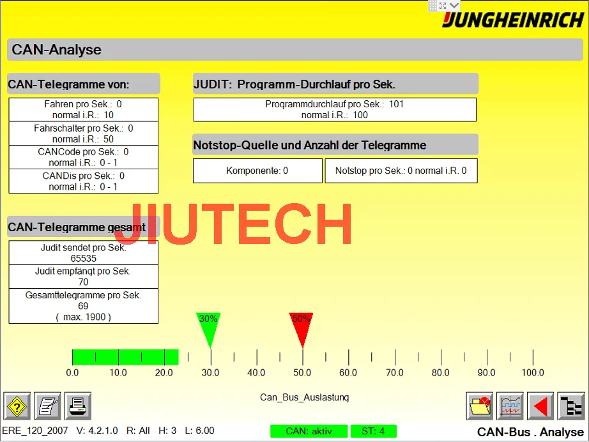
Task: Click the L: 6.00 status text
Action: 199,431
